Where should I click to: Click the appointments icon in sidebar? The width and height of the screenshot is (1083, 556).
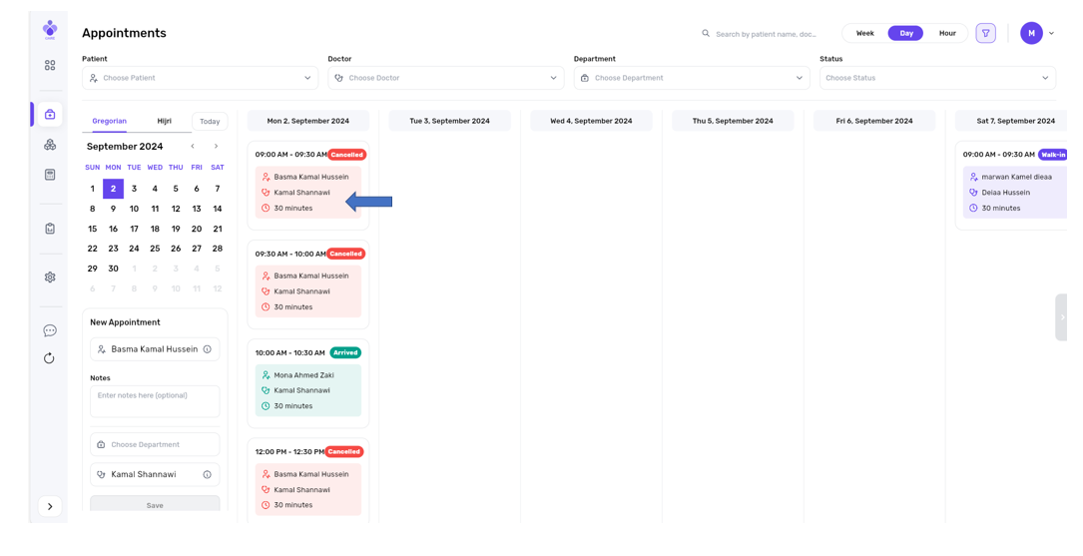(50, 115)
